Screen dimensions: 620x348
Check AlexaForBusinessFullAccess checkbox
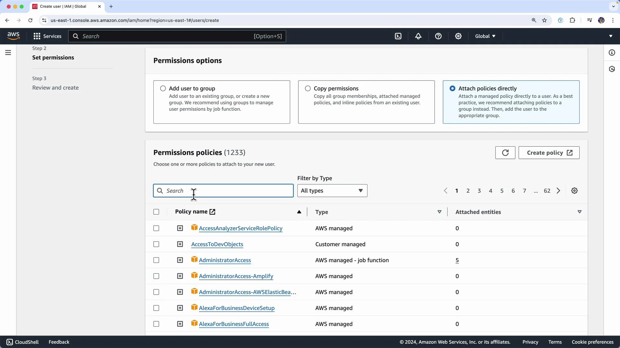pos(156,324)
